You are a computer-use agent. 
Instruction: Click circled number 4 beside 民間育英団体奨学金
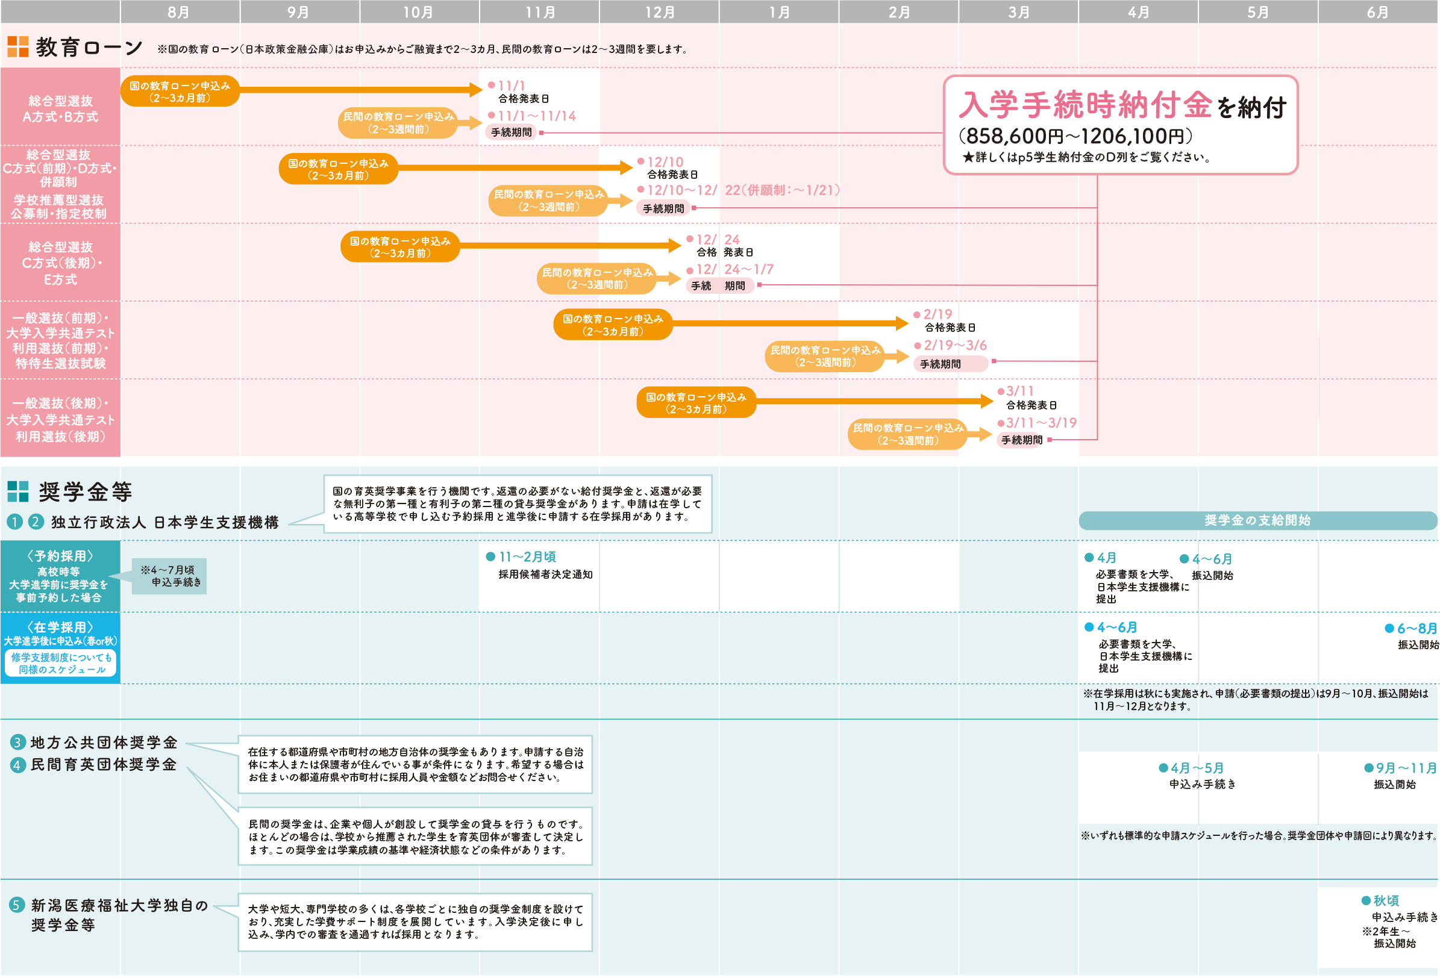pyautogui.click(x=17, y=765)
